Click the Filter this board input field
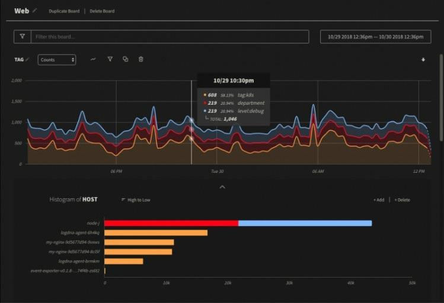This screenshot has height=303, width=444. tap(170, 37)
